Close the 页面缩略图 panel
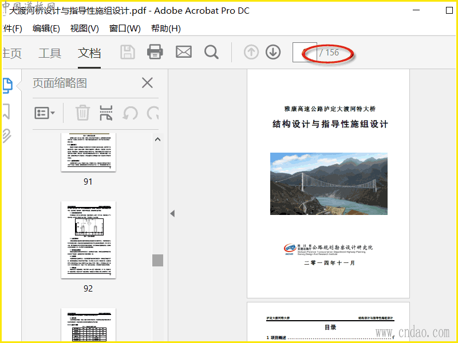This screenshot has width=458, height=343. pos(147,83)
